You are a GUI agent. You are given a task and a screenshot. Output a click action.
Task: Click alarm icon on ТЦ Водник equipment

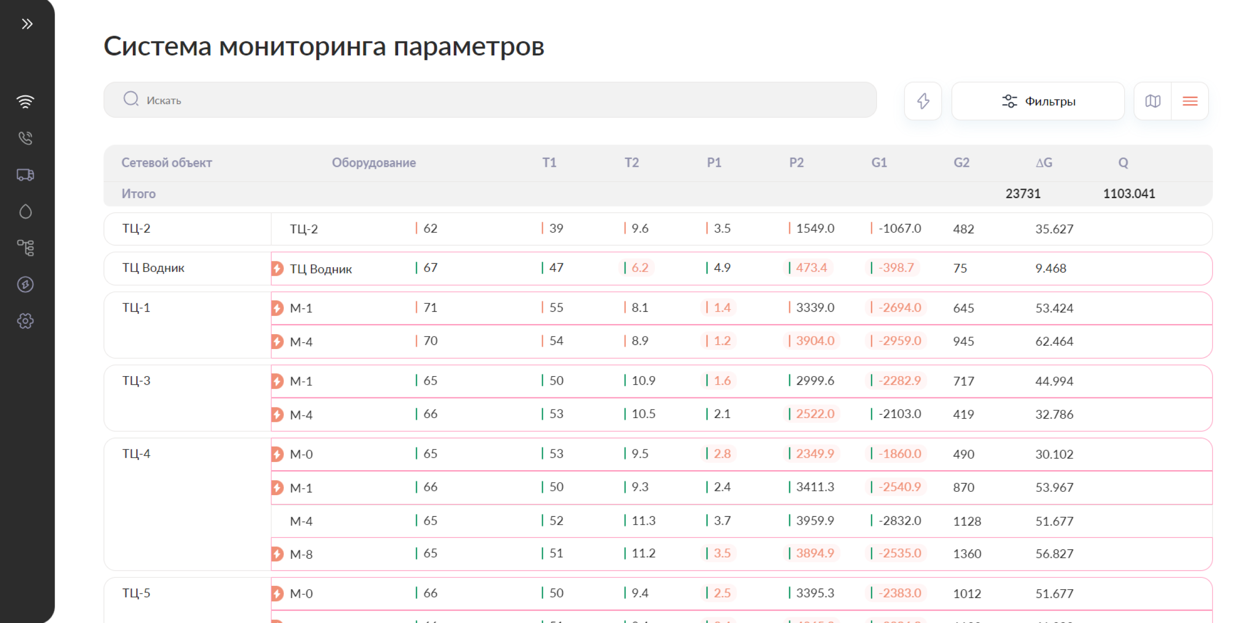[x=277, y=268]
